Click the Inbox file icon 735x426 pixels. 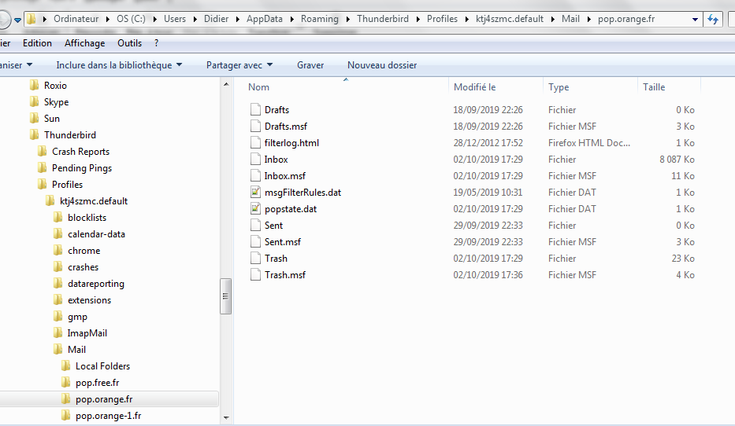pos(255,160)
